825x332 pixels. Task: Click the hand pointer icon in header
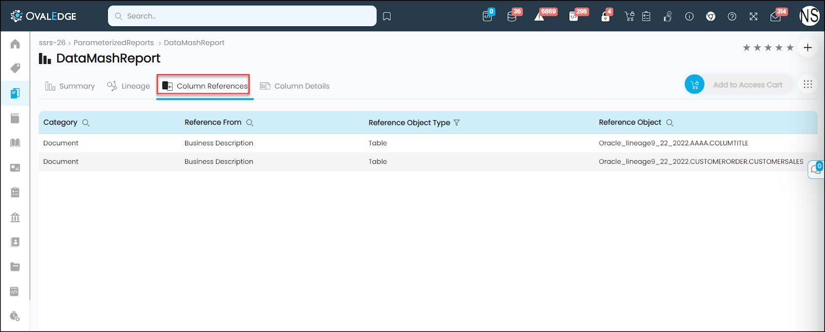pos(668,16)
